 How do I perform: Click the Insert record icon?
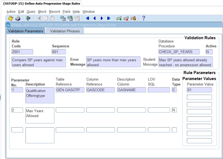[x=119, y=18]
